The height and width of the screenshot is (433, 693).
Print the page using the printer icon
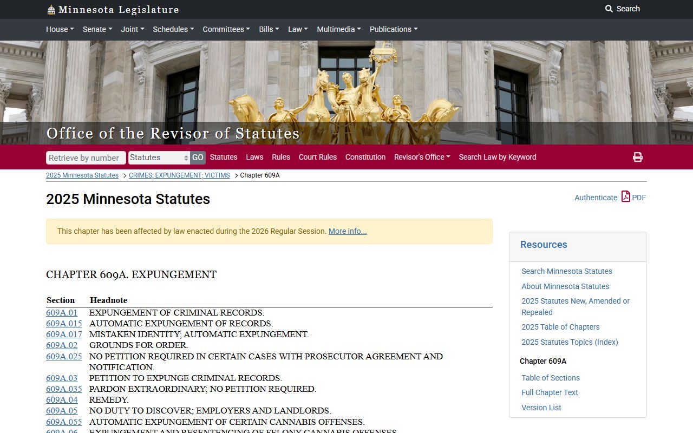638,157
